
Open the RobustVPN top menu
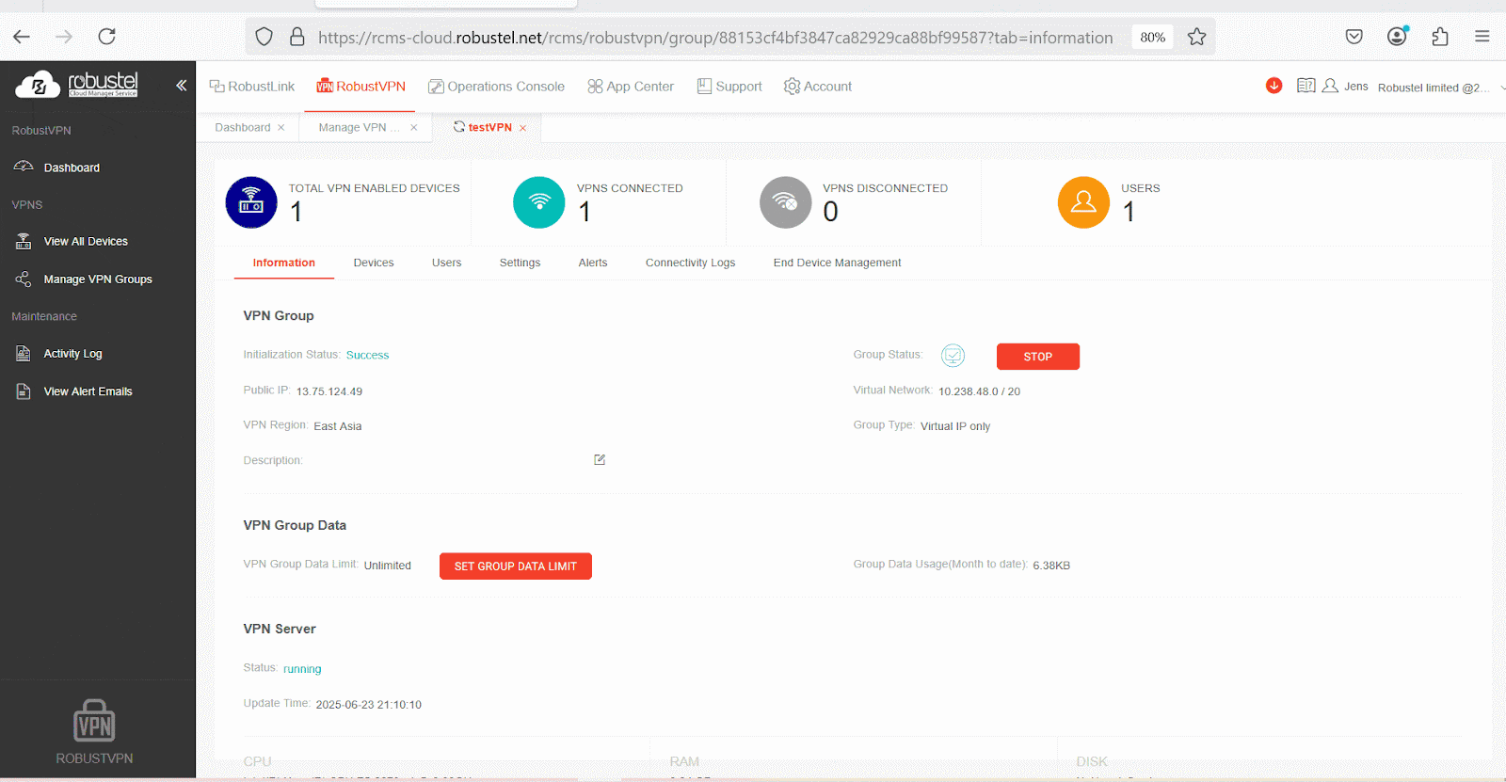pos(360,87)
